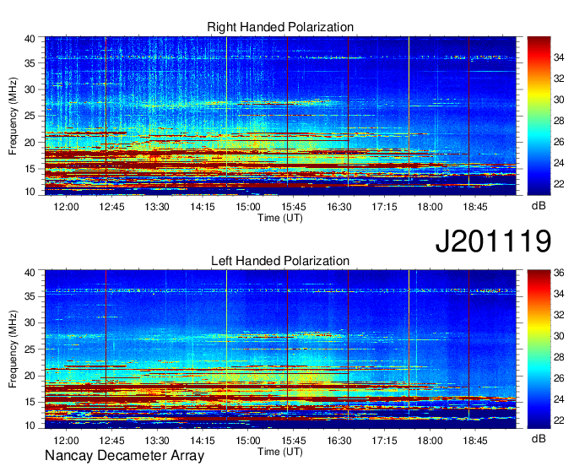This screenshot has height=466, width=574.
Task: Click '24' value on lower color bar scale
Action: pos(559,399)
